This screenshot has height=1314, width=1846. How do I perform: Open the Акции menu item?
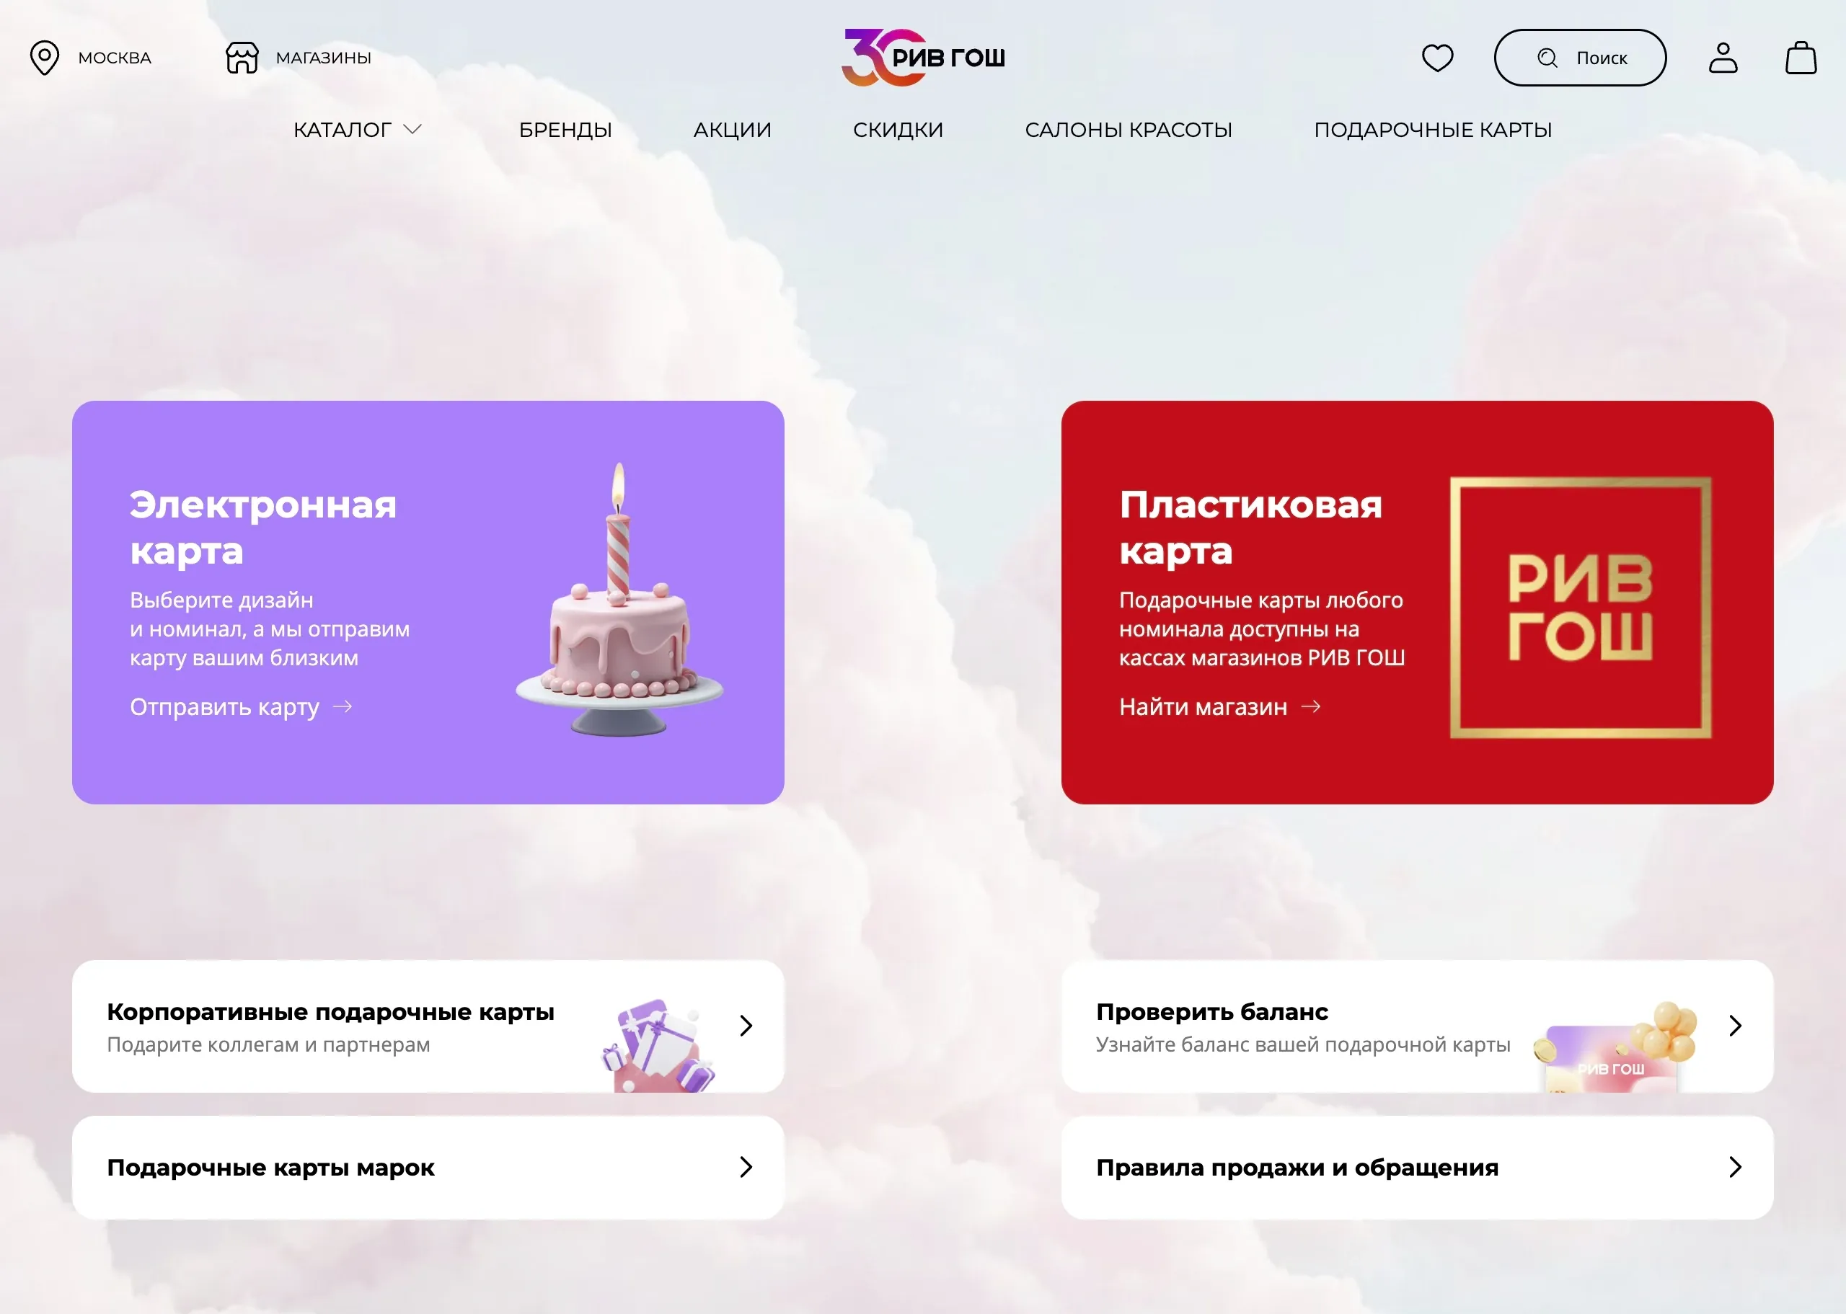click(733, 130)
